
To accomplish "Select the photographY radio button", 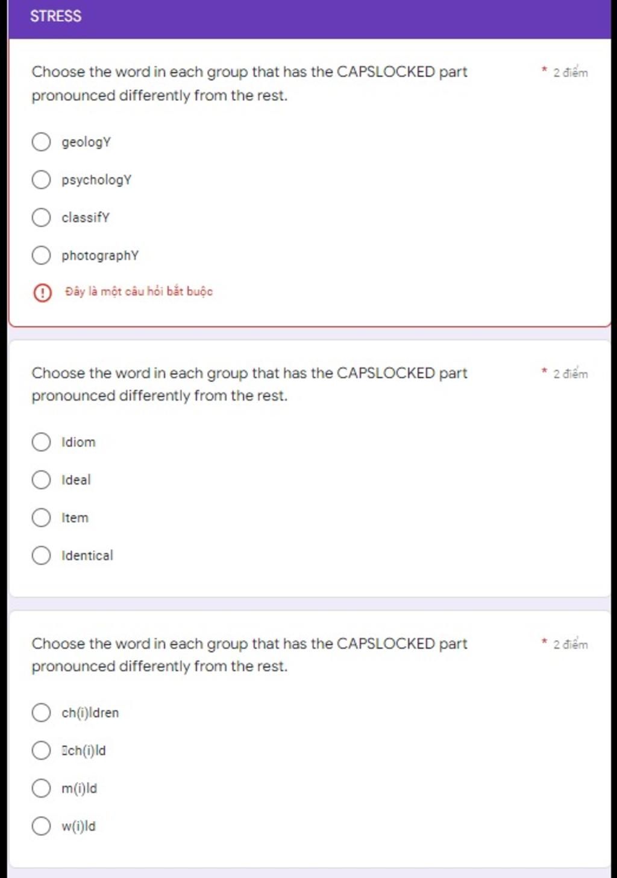I will pos(41,255).
